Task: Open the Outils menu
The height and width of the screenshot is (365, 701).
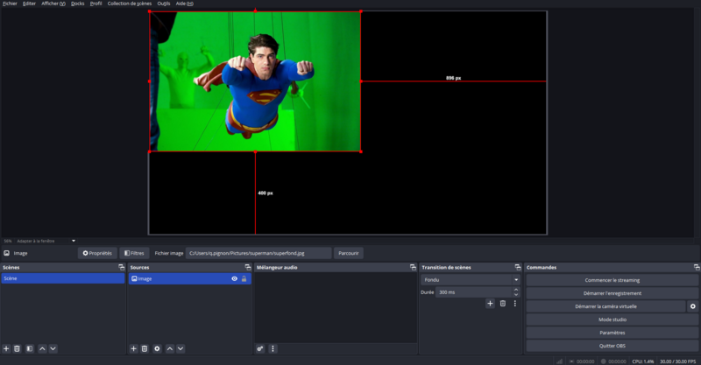Action: pyautogui.click(x=164, y=4)
